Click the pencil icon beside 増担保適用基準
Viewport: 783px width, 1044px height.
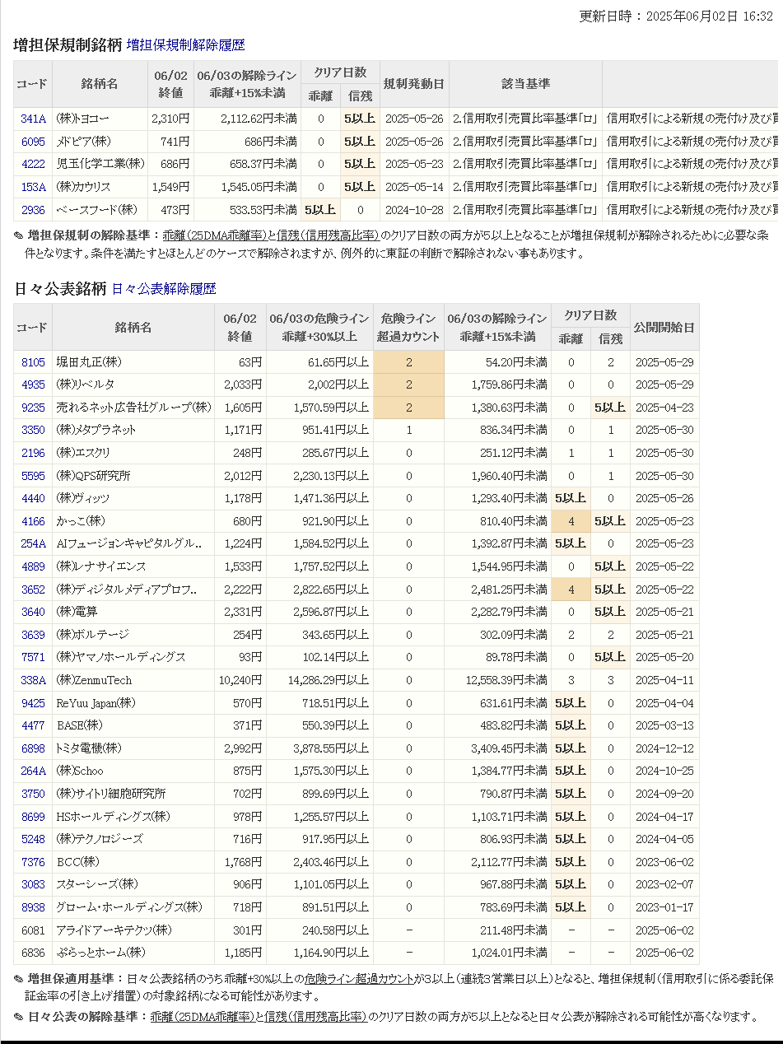pos(19,979)
